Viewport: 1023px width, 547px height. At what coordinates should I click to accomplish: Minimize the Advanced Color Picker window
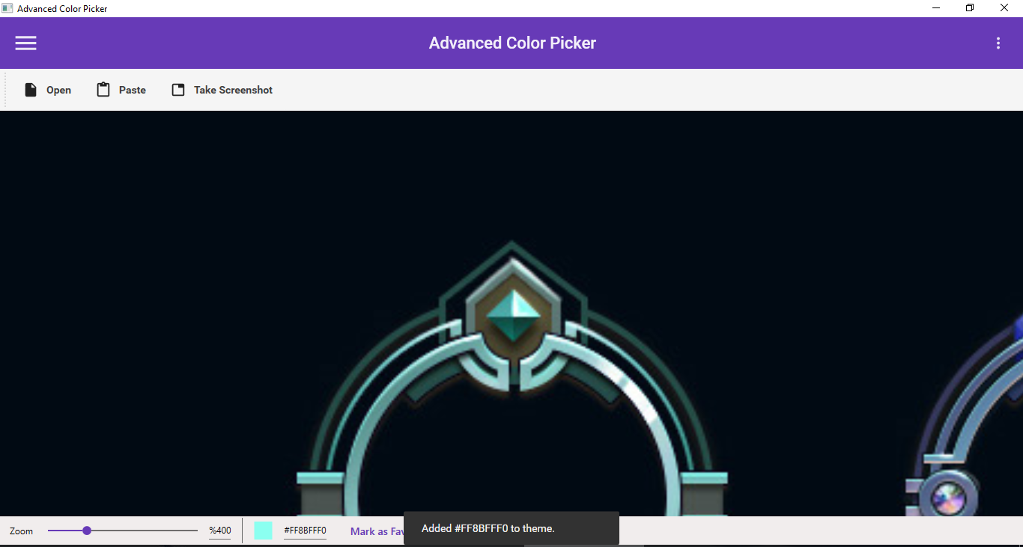coord(936,8)
